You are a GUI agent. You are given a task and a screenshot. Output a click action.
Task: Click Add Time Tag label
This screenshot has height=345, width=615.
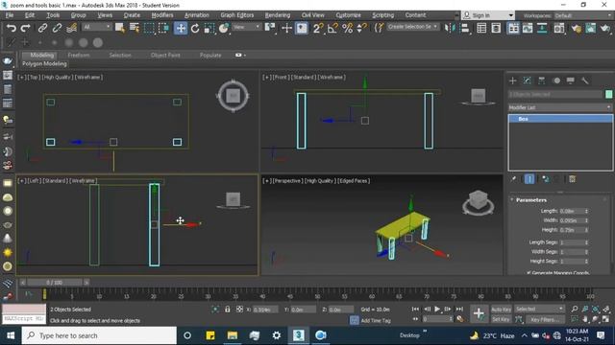(x=376, y=320)
